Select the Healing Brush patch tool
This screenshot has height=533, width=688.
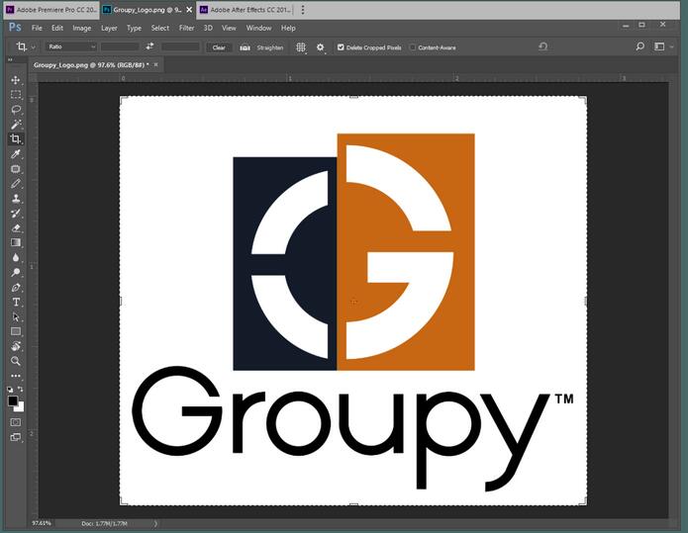pyautogui.click(x=16, y=169)
